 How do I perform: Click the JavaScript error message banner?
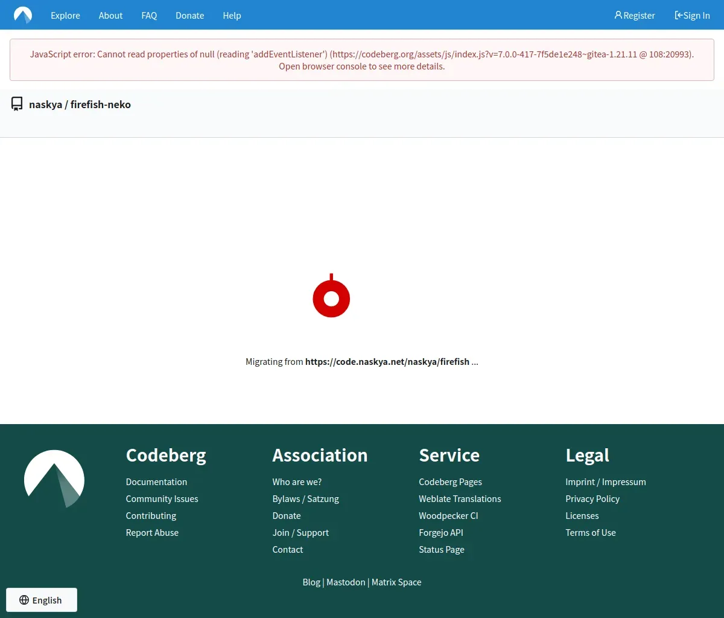[x=362, y=60]
